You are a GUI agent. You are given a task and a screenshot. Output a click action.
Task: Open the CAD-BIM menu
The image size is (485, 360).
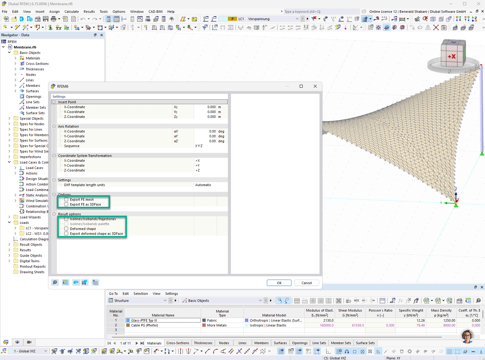click(155, 12)
